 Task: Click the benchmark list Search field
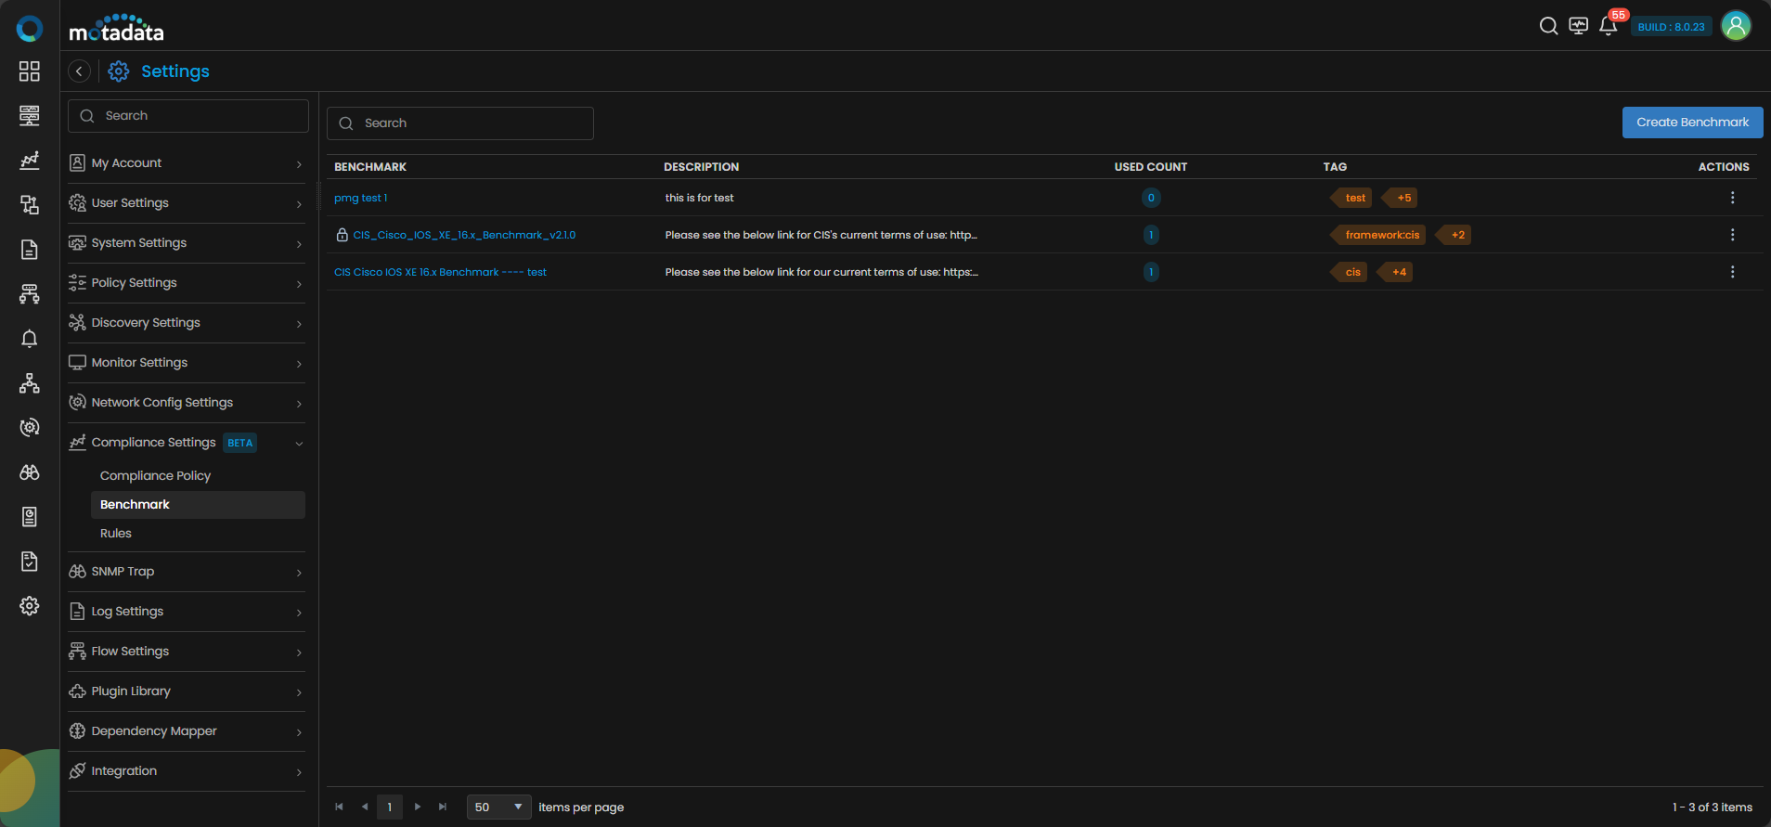click(x=460, y=123)
